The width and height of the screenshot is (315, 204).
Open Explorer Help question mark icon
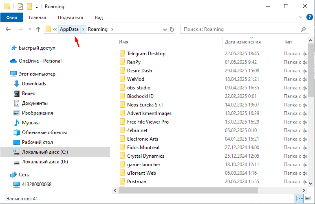pyautogui.click(x=310, y=17)
